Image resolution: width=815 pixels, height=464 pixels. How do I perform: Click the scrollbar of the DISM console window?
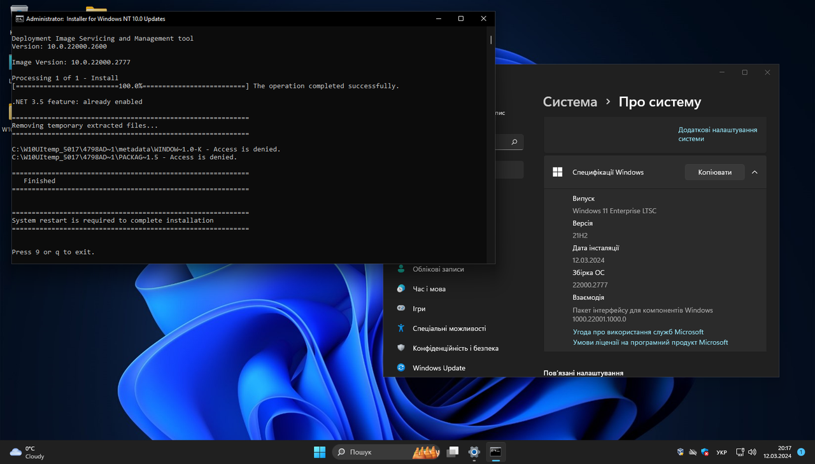(x=491, y=39)
